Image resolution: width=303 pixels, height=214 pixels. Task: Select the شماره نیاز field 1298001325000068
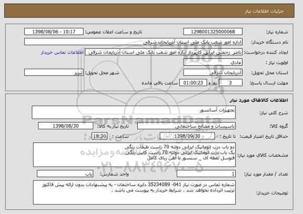213,32
